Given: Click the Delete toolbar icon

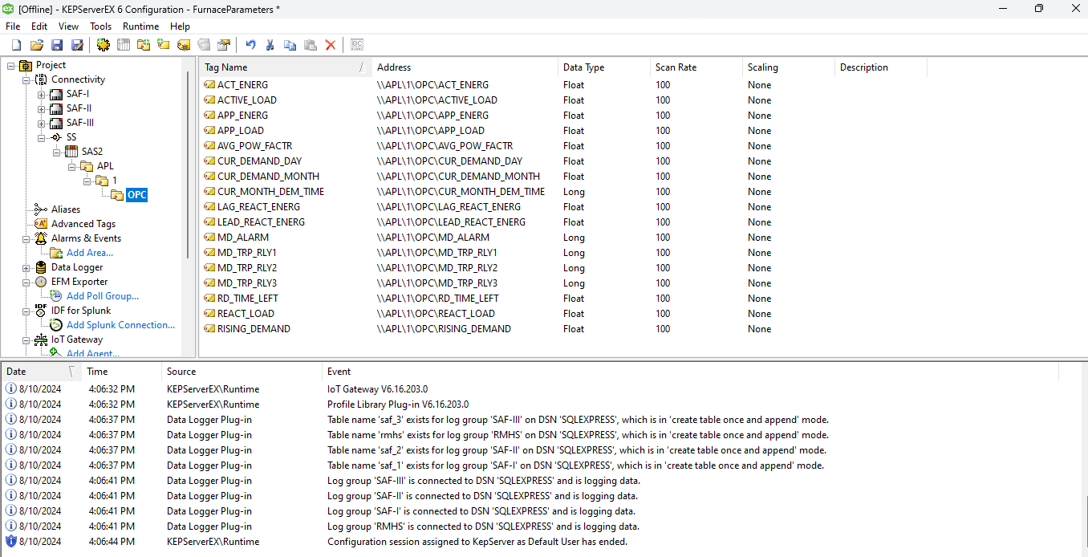Looking at the screenshot, I should (330, 44).
